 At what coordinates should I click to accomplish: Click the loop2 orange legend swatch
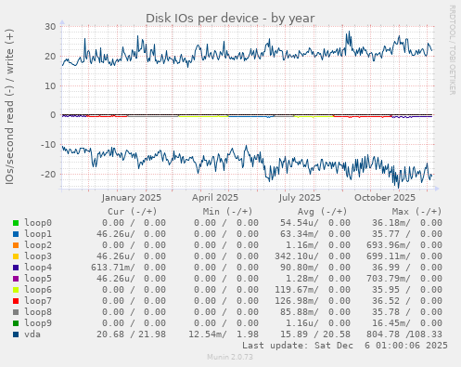(16, 245)
